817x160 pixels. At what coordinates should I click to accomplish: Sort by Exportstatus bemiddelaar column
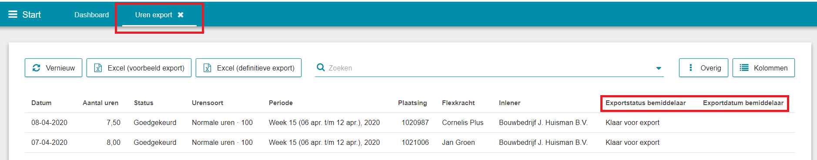point(646,103)
